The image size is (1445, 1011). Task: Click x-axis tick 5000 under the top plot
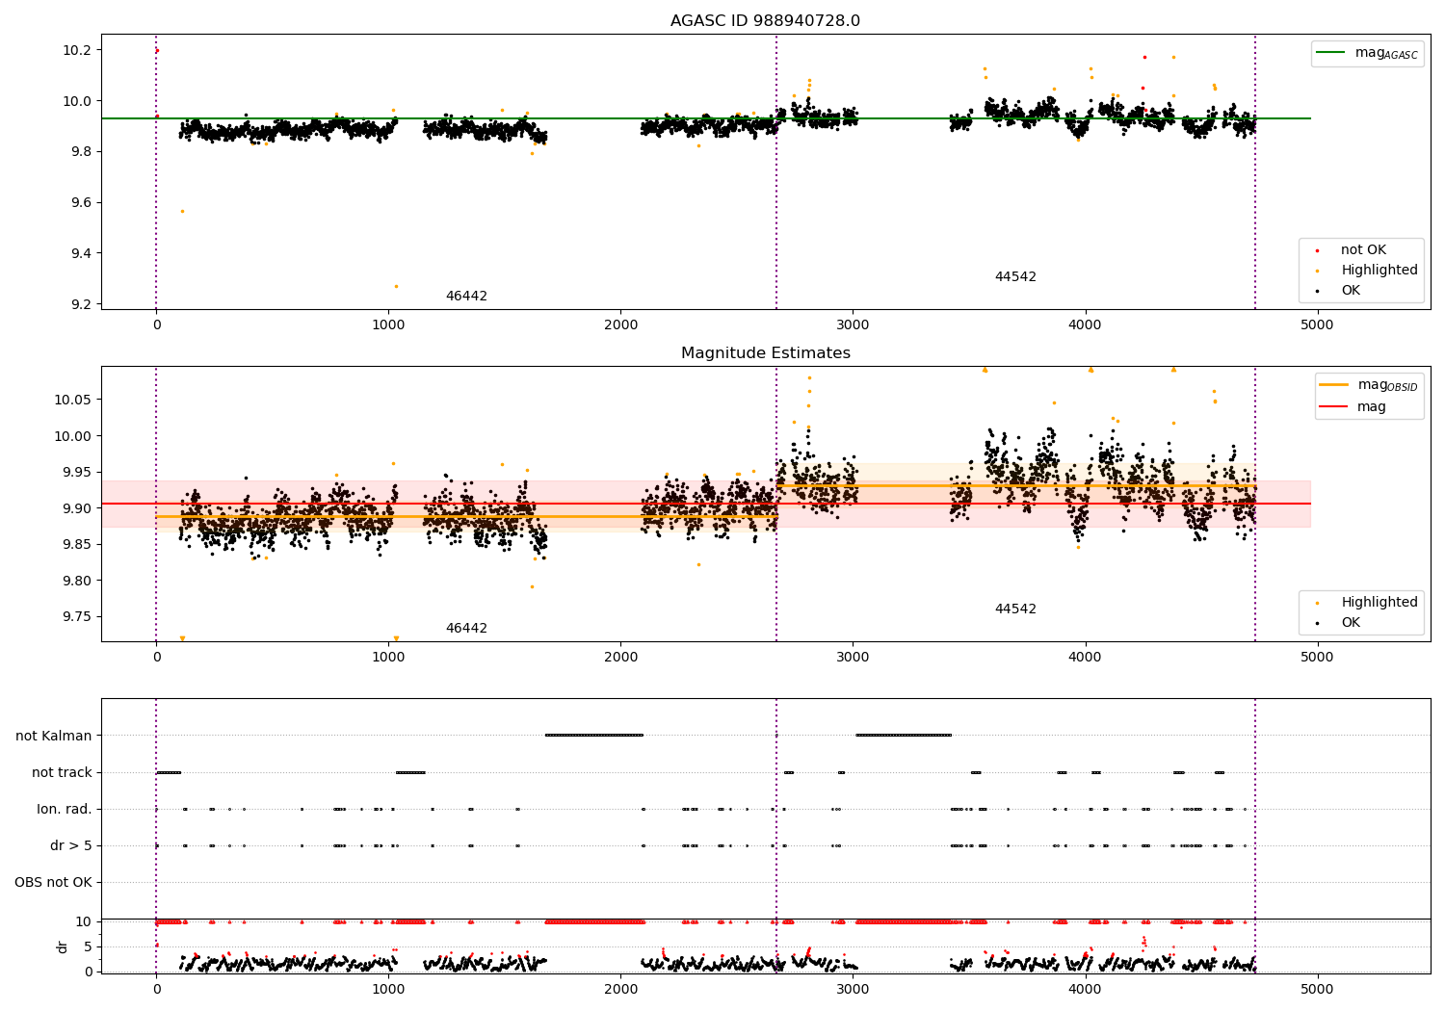click(1317, 325)
